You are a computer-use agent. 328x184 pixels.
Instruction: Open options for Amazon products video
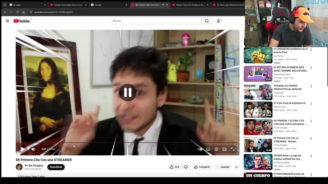tap(311, 86)
